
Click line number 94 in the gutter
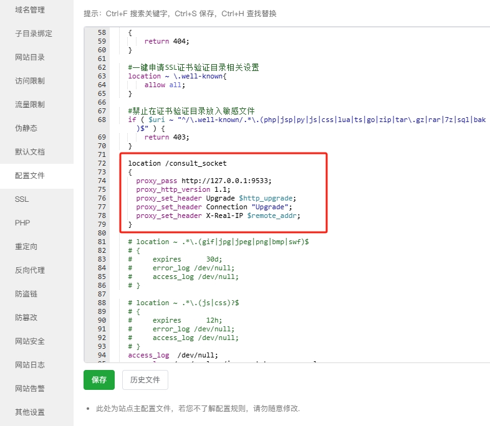pos(102,355)
